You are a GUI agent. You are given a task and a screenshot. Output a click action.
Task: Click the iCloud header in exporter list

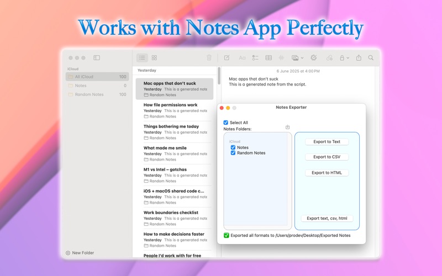pos(234,141)
